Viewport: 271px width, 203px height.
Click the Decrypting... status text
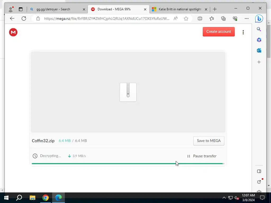coord(51,156)
